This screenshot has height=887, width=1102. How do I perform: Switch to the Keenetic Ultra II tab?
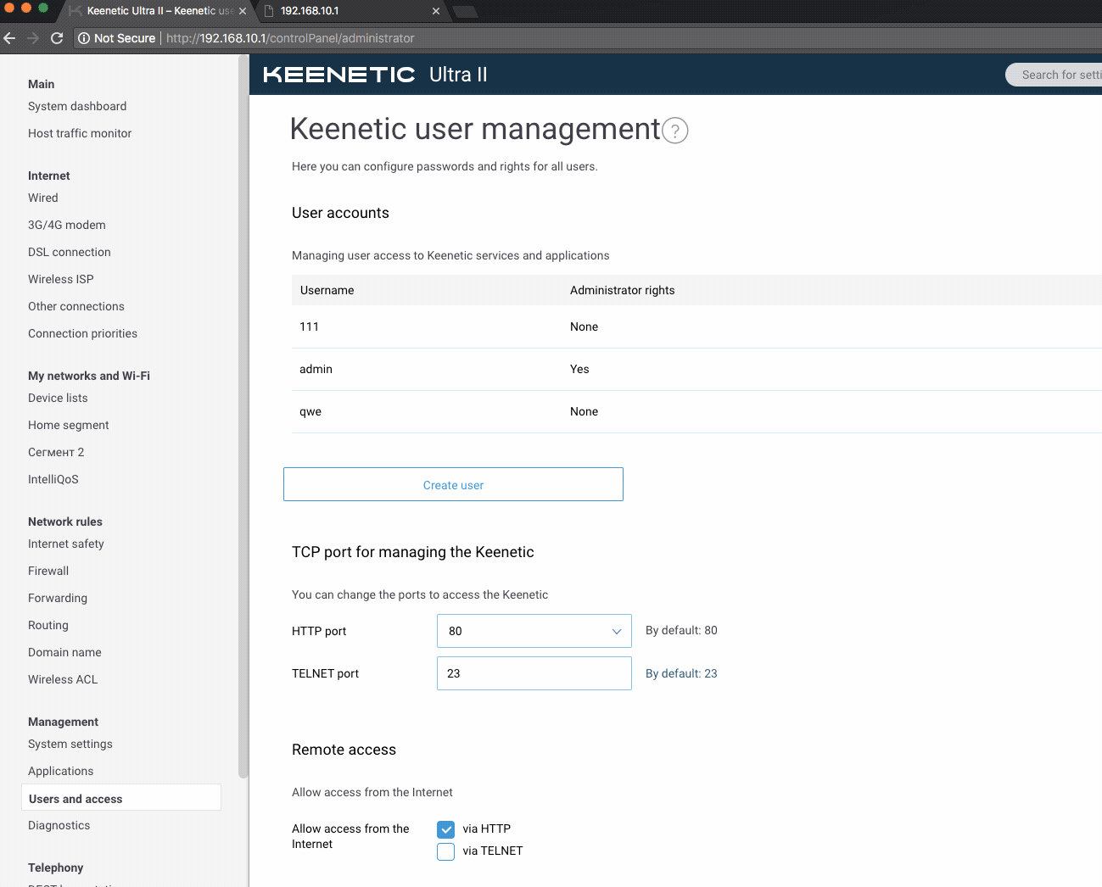click(x=159, y=11)
